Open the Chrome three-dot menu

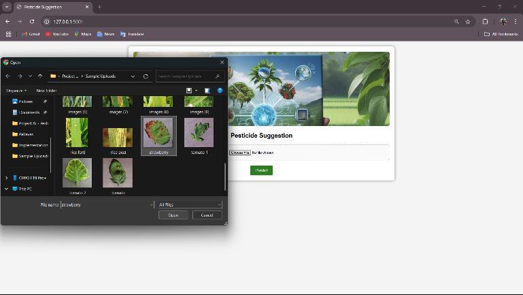[516, 22]
